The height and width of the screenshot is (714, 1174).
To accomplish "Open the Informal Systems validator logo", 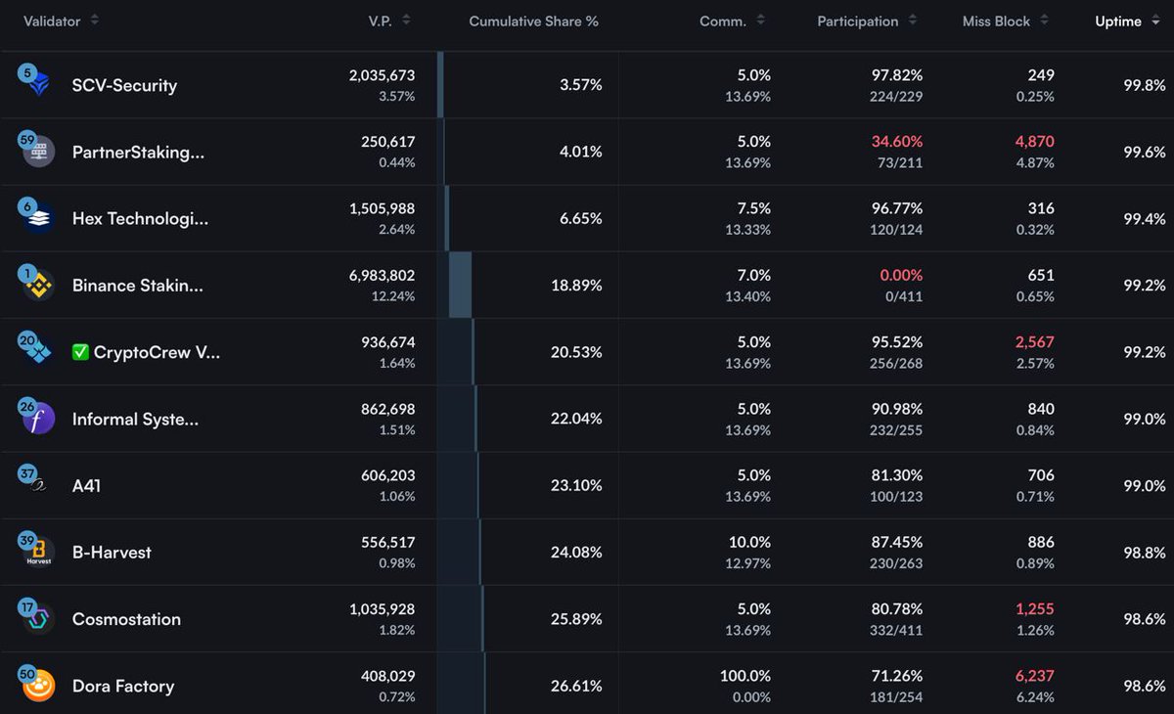I will pos(40,419).
